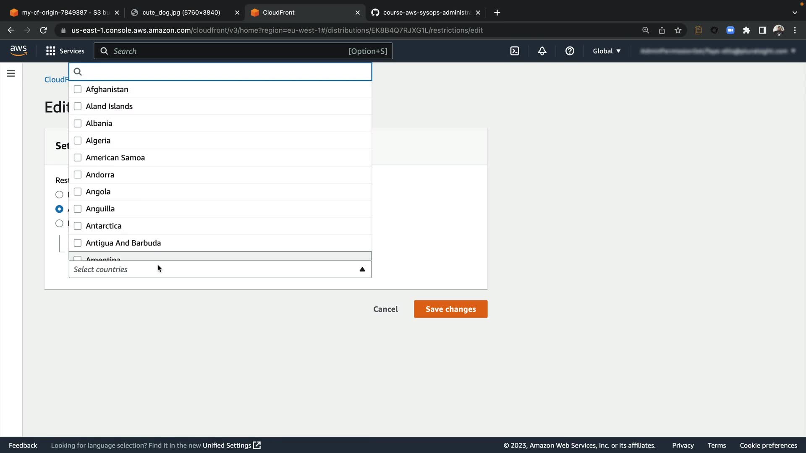Open the hamburger side navigation menu

(x=11, y=73)
